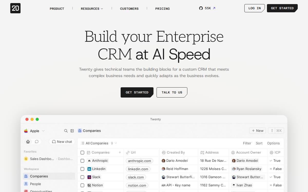
Task: Add a column via plus icon
Action: (x=120, y=152)
